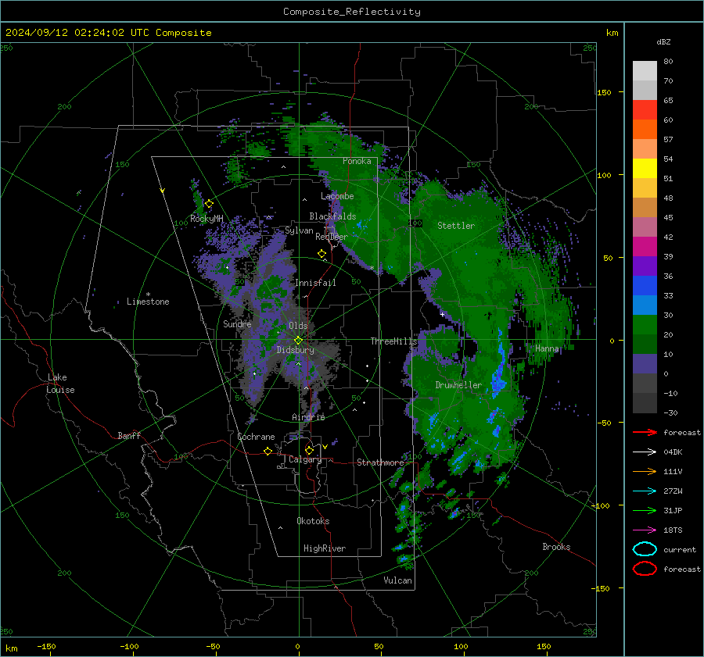Click the ThreeHills city label
Image resolution: width=704 pixels, height=657 pixels.
coord(393,341)
